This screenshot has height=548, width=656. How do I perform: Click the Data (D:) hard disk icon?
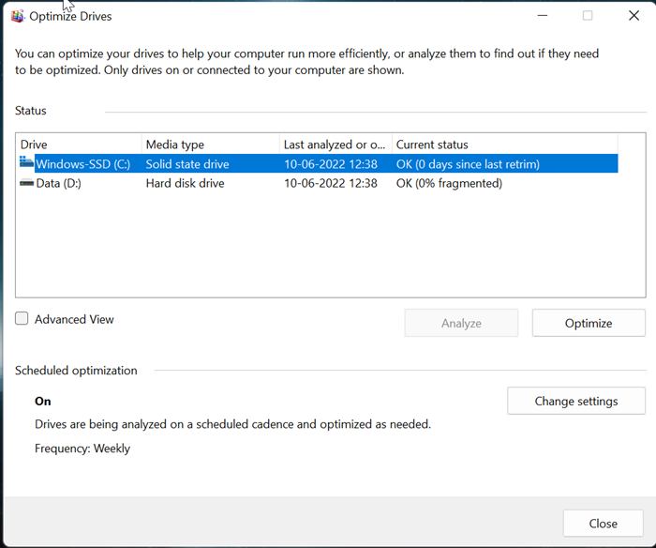point(26,184)
